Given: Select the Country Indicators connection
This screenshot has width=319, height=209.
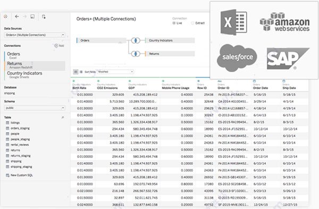Looking at the screenshot, I should pos(35,75).
